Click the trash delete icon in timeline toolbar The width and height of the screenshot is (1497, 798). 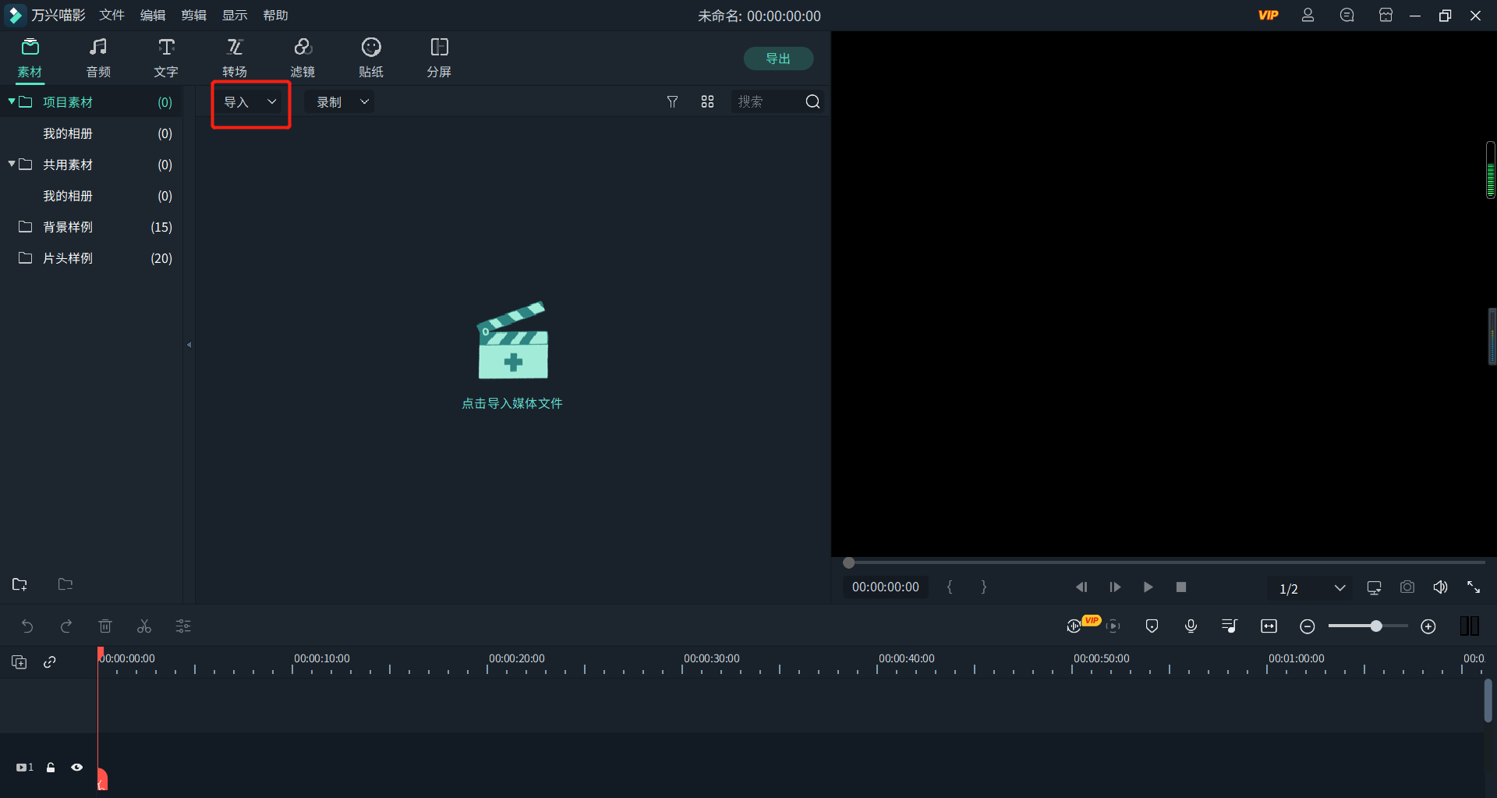click(105, 626)
